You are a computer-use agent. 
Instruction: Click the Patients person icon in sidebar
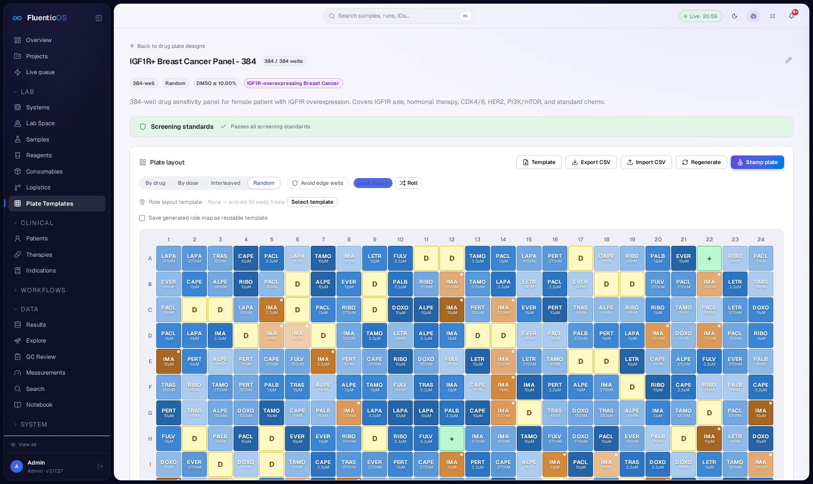point(18,239)
